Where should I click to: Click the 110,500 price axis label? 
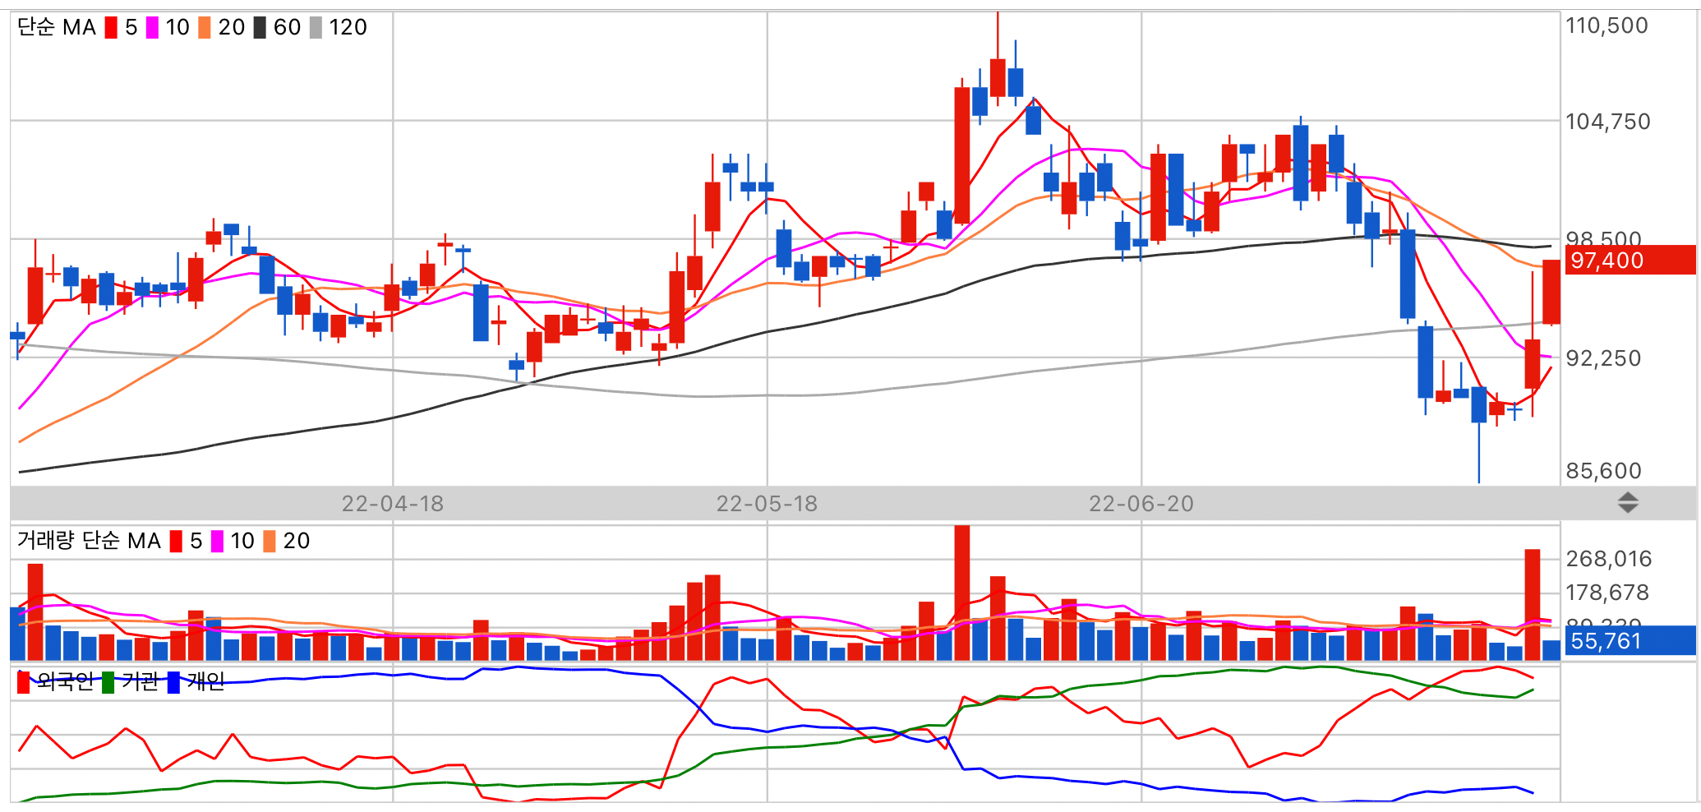tap(1606, 25)
